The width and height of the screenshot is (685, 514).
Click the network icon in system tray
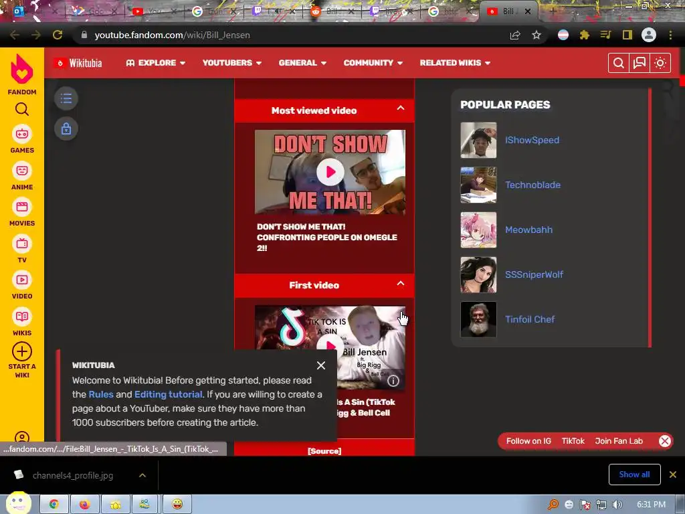click(601, 505)
